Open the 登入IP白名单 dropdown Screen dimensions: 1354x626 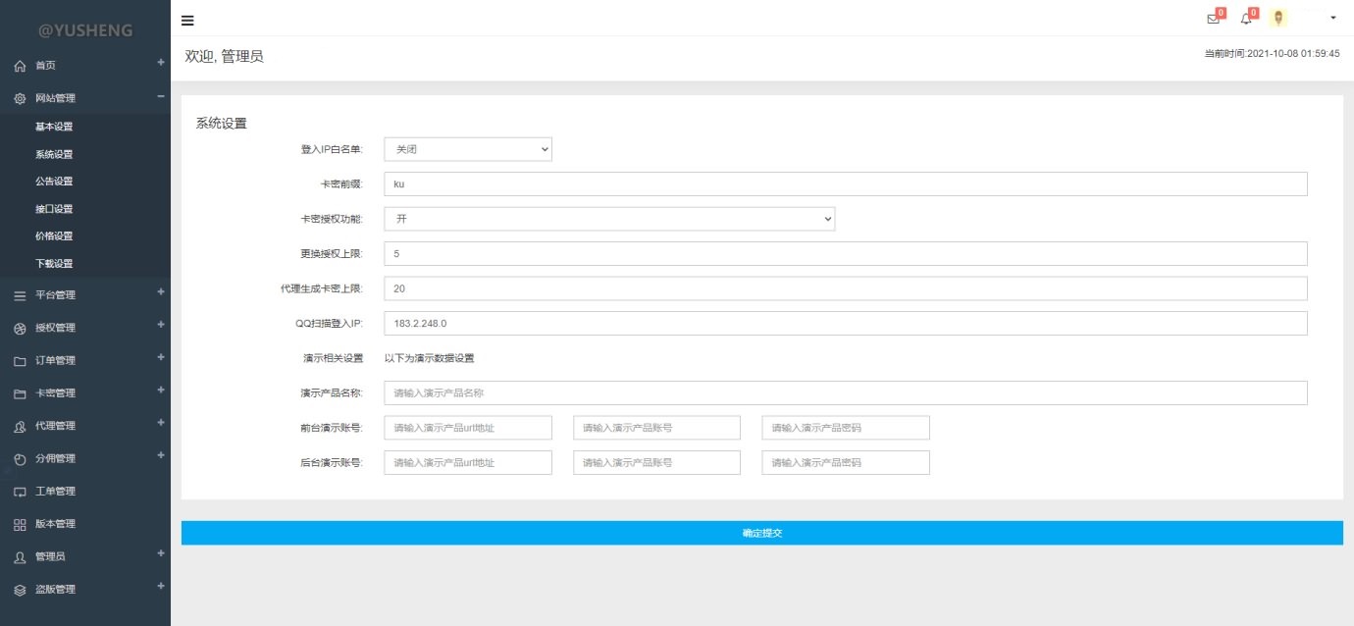click(468, 149)
